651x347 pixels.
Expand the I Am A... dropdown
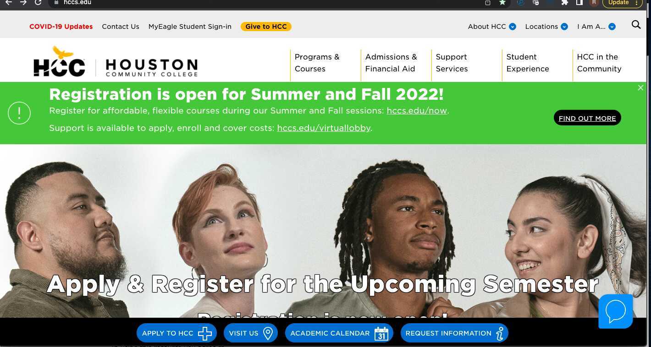[596, 27]
